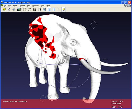Screen dimensions: 132x109
Task: Expand the Filters menu
Action: [x=15, y=6]
